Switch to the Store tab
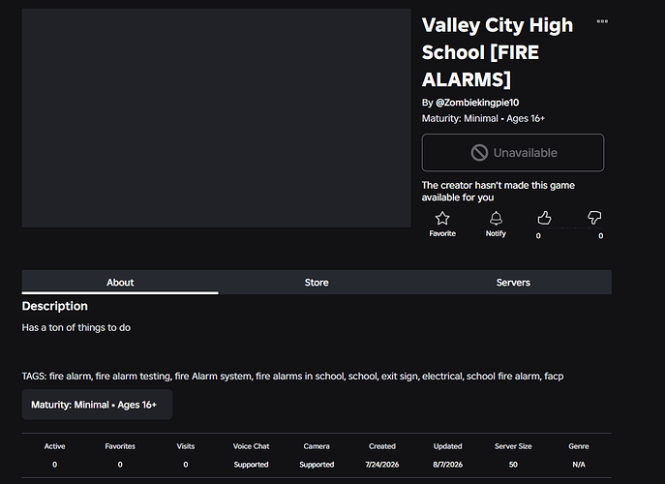Viewport: 665px width, 484px height. 317,282
